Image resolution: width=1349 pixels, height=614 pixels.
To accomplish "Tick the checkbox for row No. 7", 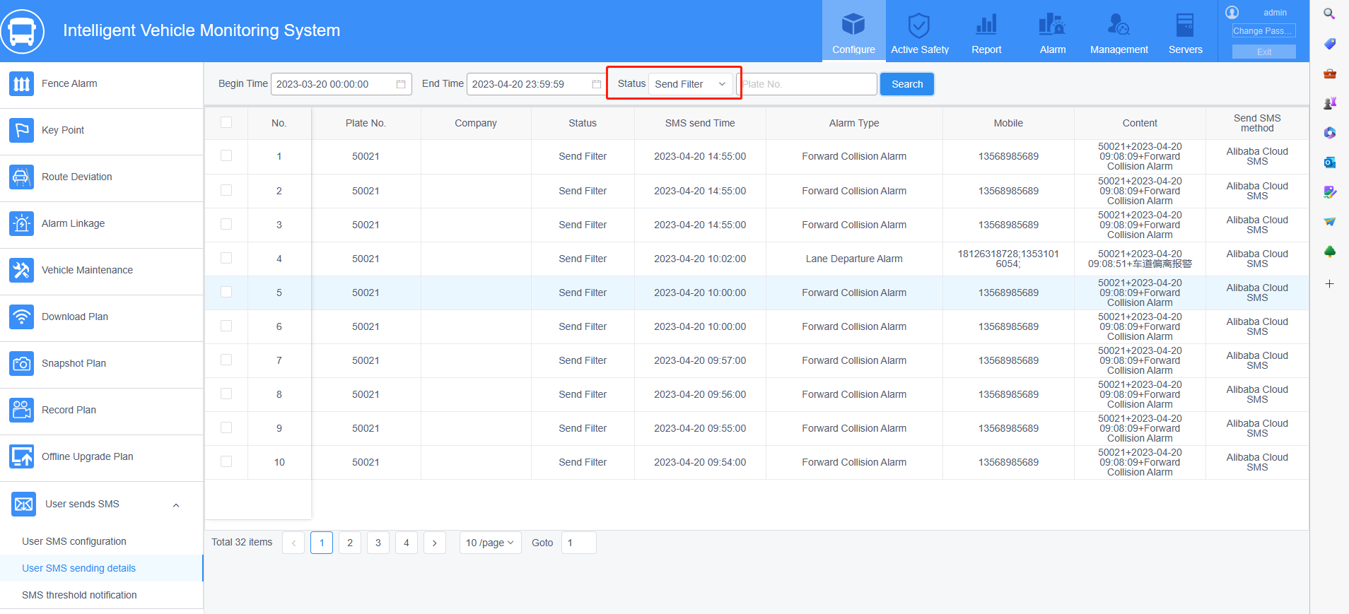I will pyautogui.click(x=226, y=360).
